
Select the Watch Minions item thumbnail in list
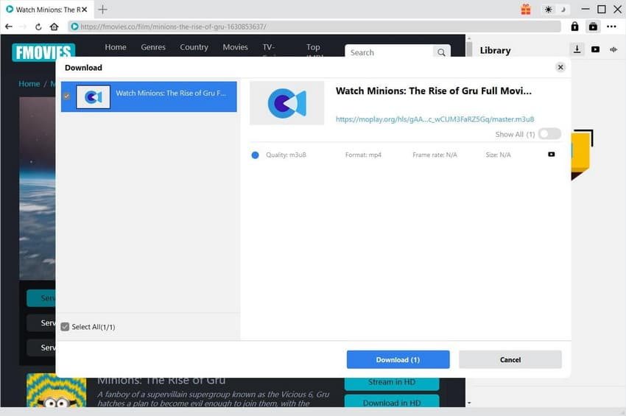(x=93, y=96)
